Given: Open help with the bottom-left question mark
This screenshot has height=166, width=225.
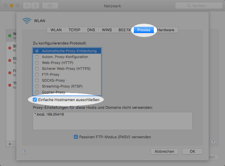Looking at the screenshot, I should (x=25, y=152).
